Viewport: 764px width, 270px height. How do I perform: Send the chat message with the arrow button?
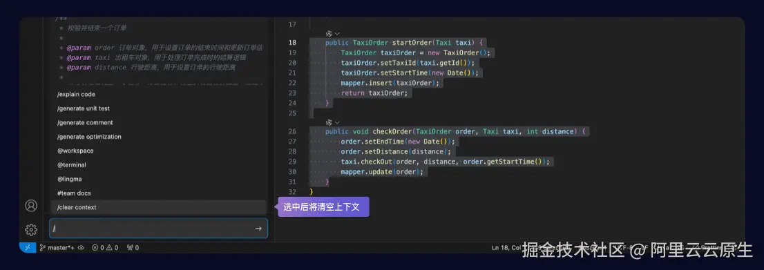258,229
